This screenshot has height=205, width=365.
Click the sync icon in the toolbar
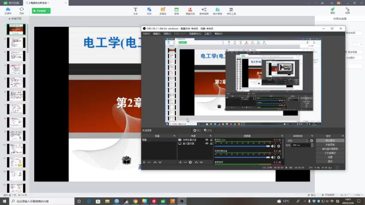(x=21, y=10)
